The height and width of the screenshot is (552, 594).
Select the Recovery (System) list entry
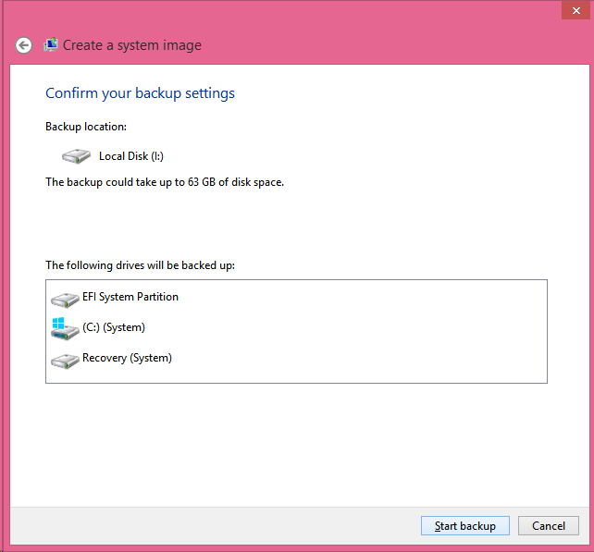click(127, 358)
